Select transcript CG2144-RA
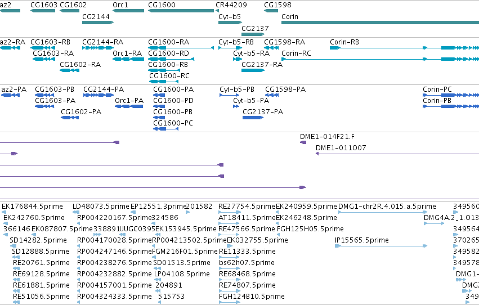 pos(102,42)
